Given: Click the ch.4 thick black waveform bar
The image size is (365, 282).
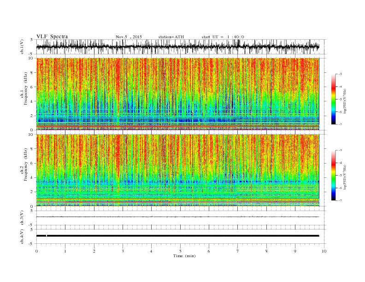Looking at the screenshot, I should [x=177, y=236].
